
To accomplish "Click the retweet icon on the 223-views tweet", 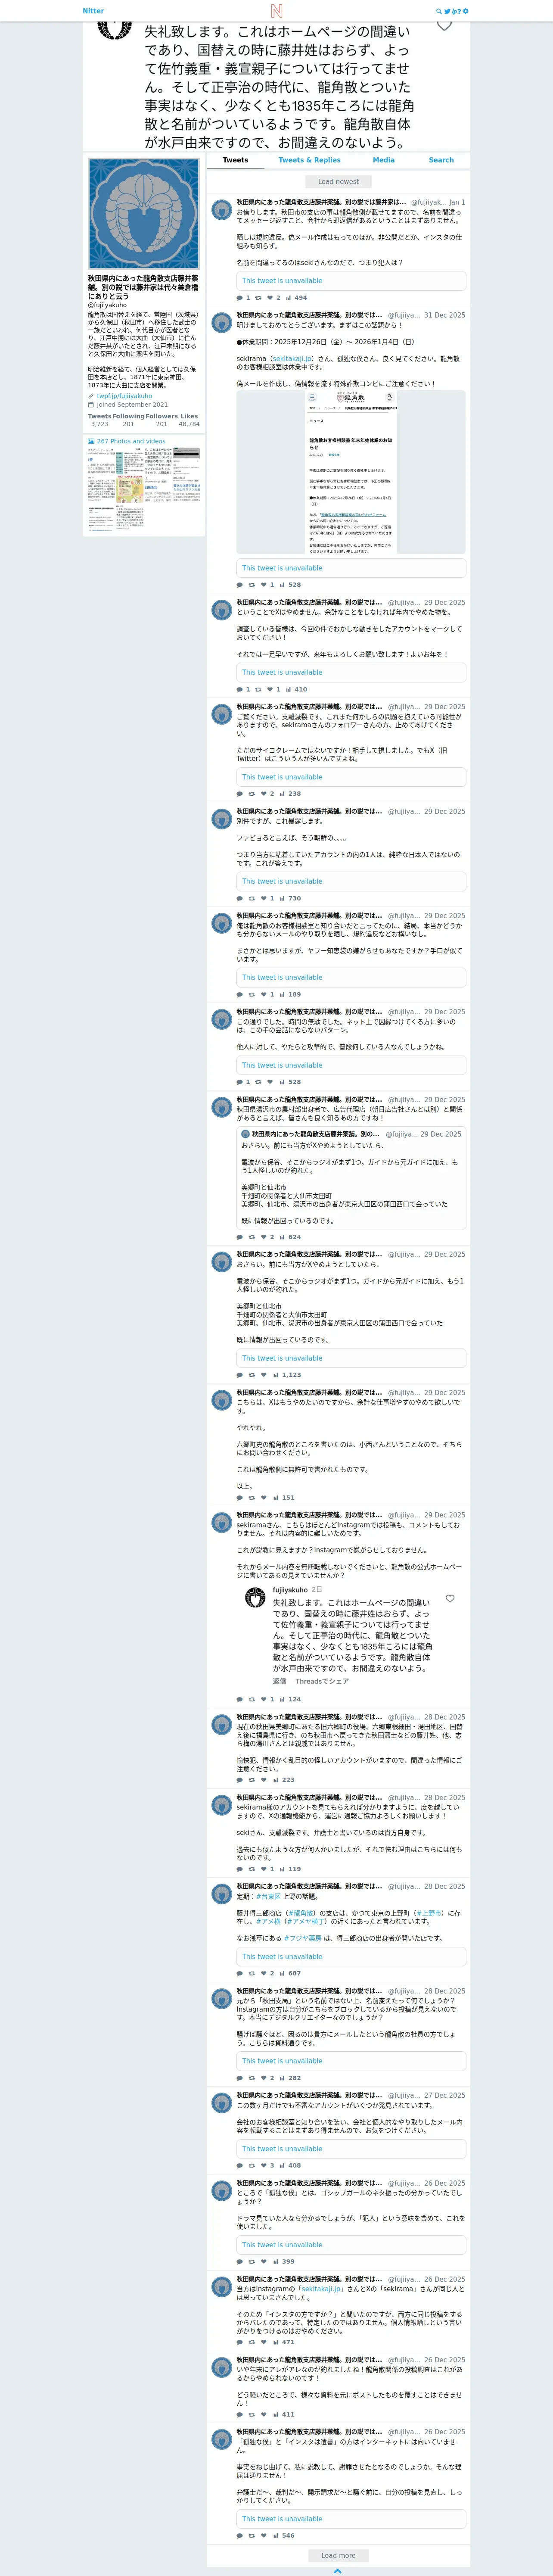I will 251,1780.
